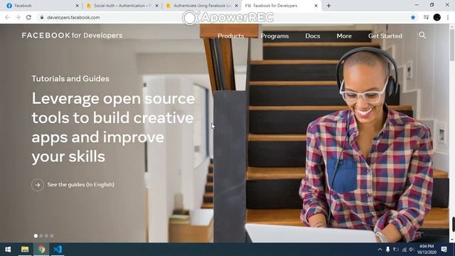The width and height of the screenshot is (455, 256).
Task: Open the Products menu
Action: coord(230,36)
